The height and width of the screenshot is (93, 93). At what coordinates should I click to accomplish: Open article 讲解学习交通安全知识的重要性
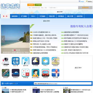pyautogui.click(x=73, y=44)
